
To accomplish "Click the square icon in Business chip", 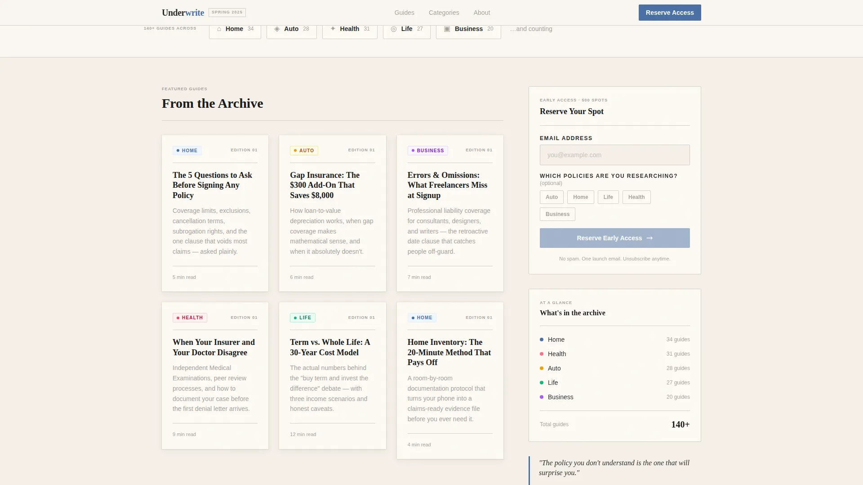I will tap(447, 29).
